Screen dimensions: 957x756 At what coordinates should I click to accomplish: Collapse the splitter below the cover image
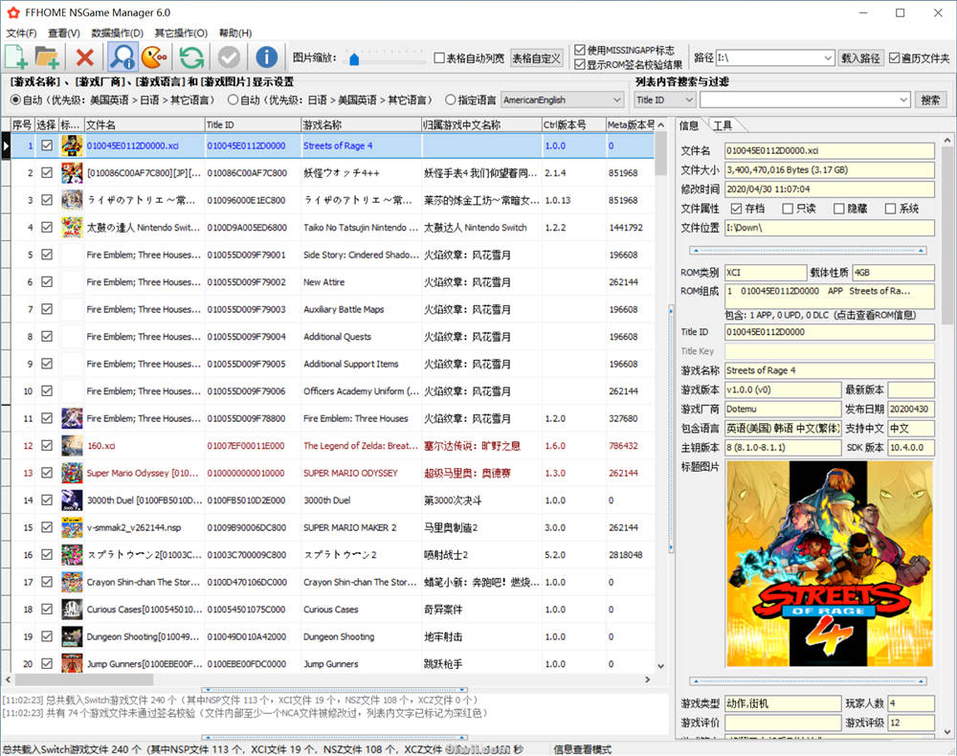(808, 680)
